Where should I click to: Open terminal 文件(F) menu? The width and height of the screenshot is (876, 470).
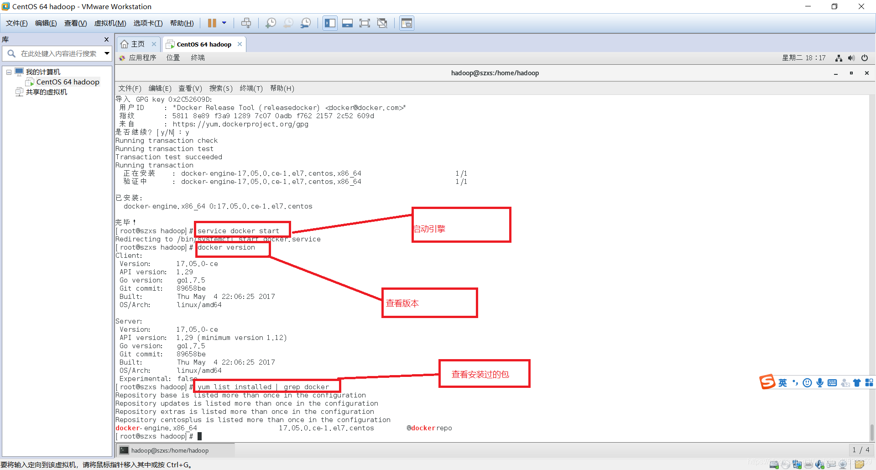click(130, 89)
